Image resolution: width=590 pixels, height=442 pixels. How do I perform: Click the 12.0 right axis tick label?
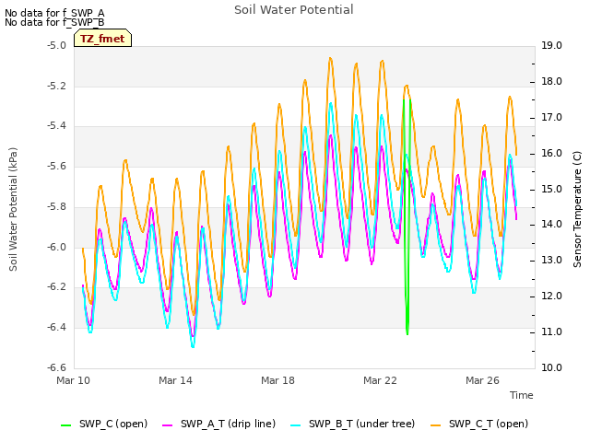[551, 296]
